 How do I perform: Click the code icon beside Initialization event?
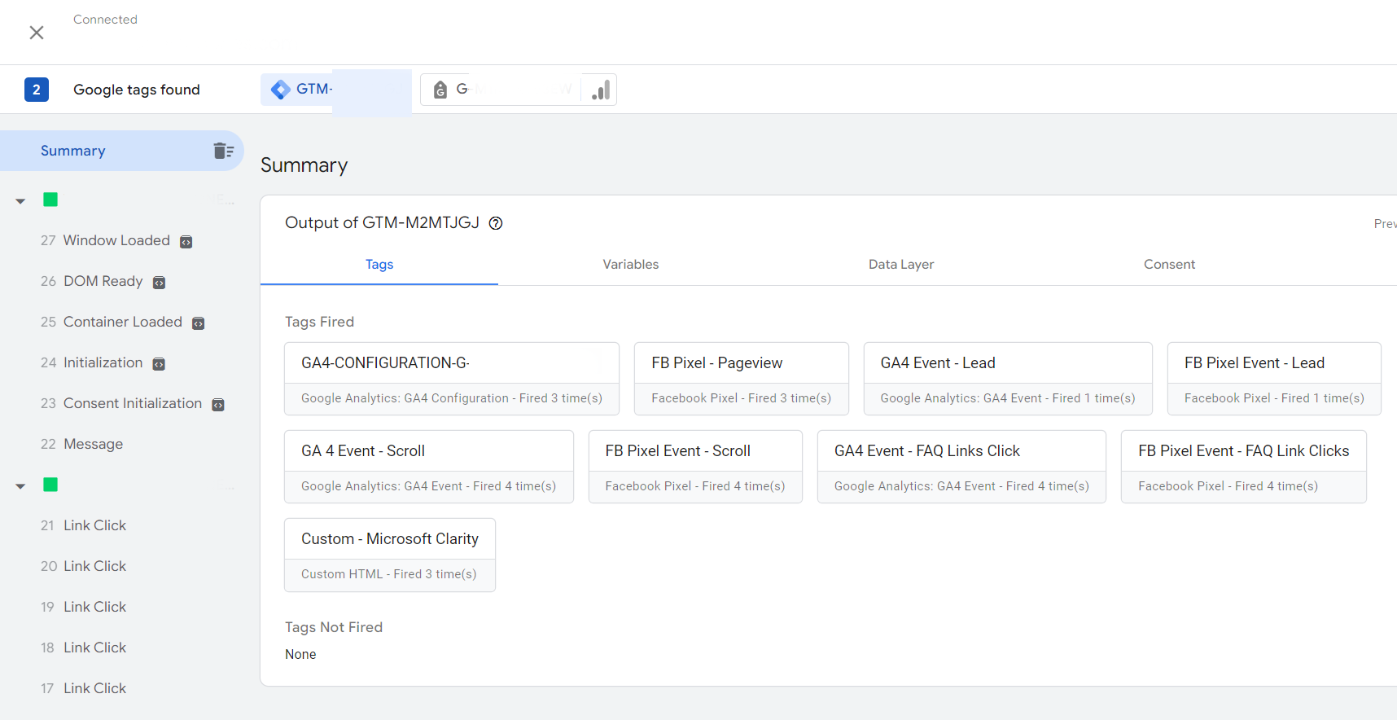[x=160, y=364]
